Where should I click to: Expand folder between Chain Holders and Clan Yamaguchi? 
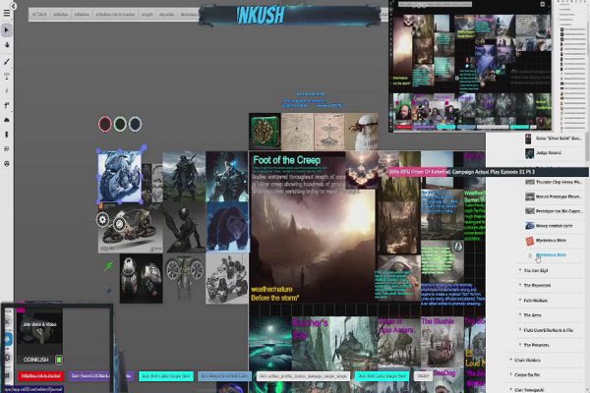(511, 374)
